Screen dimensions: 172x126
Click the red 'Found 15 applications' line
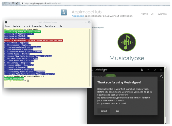pos(34,41)
